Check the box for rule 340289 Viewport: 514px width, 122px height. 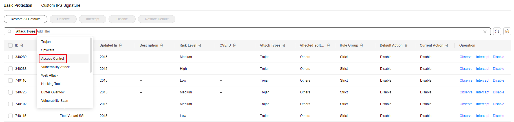10,57
